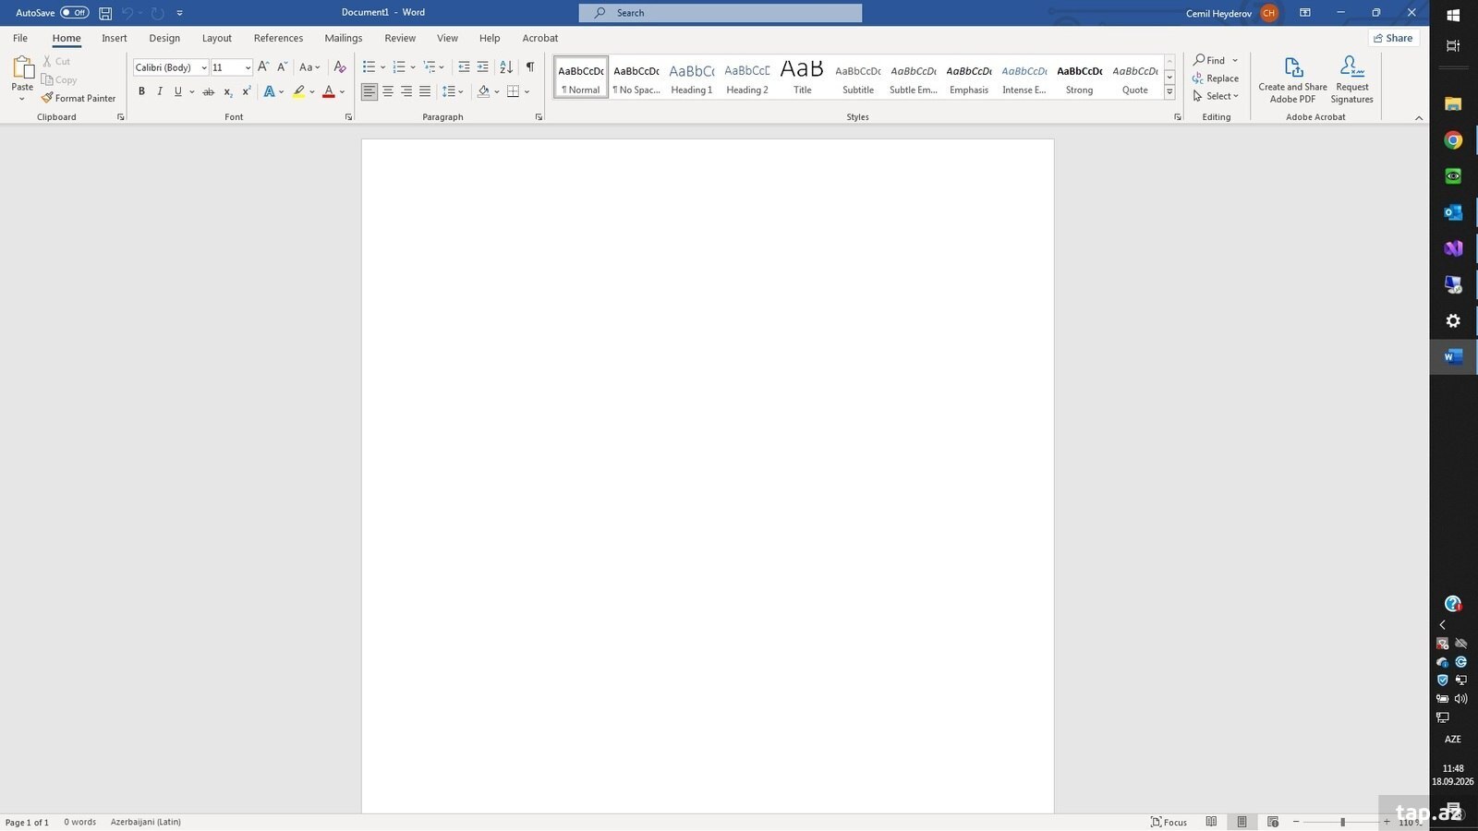This screenshot has width=1478, height=831.
Task: Open Font dialog launcher
Action: [348, 117]
